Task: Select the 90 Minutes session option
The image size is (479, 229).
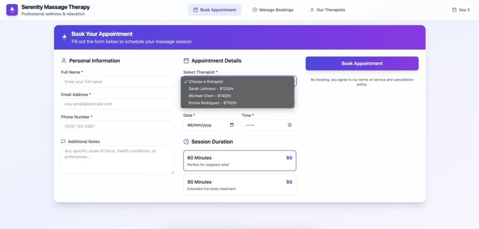Action: point(239,185)
